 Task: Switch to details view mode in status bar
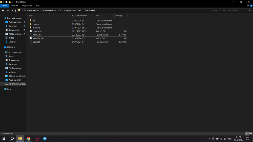point(246,133)
